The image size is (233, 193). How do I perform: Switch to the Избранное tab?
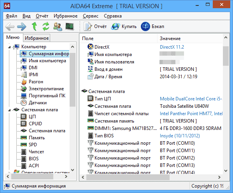[x=37, y=38]
